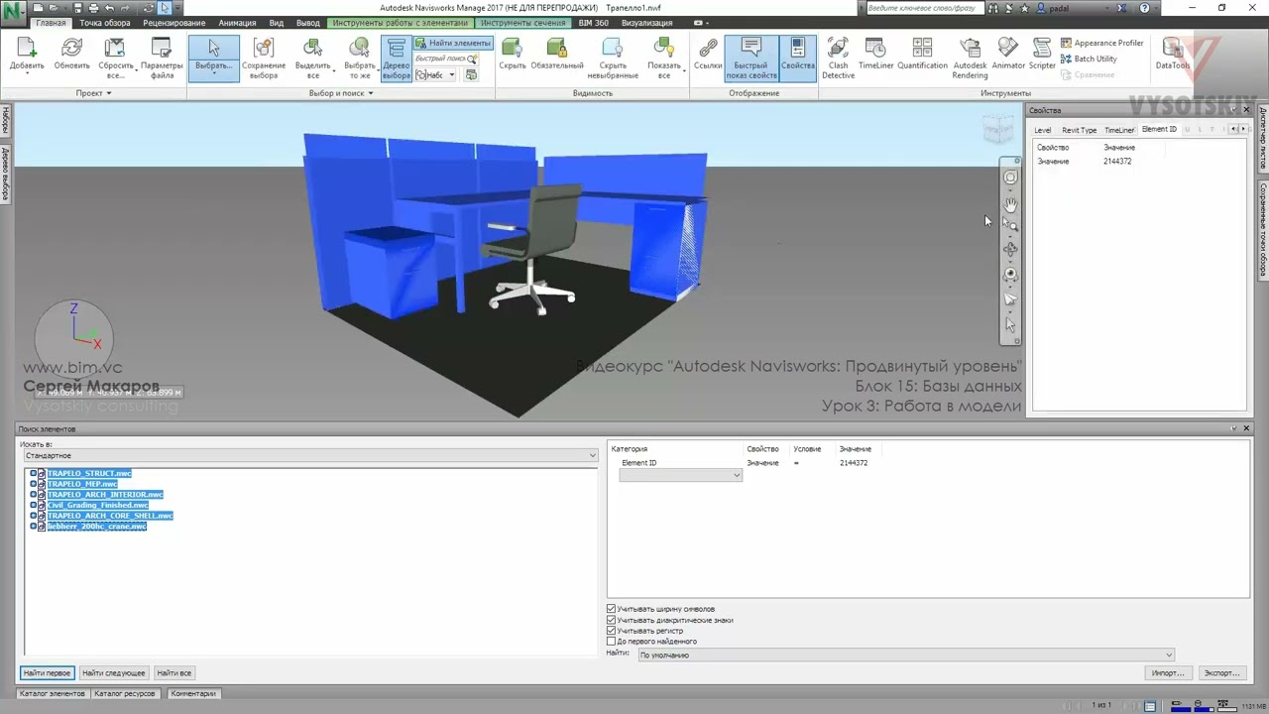
Task: Toggle Учитывать диакритические знаки checkbox
Action: [611, 620]
